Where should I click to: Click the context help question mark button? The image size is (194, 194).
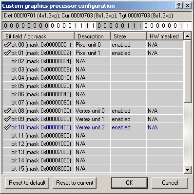(x=179, y=6)
